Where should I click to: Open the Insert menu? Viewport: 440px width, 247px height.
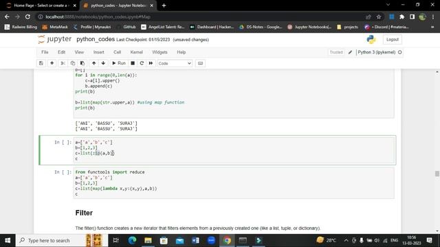[98, 52]
